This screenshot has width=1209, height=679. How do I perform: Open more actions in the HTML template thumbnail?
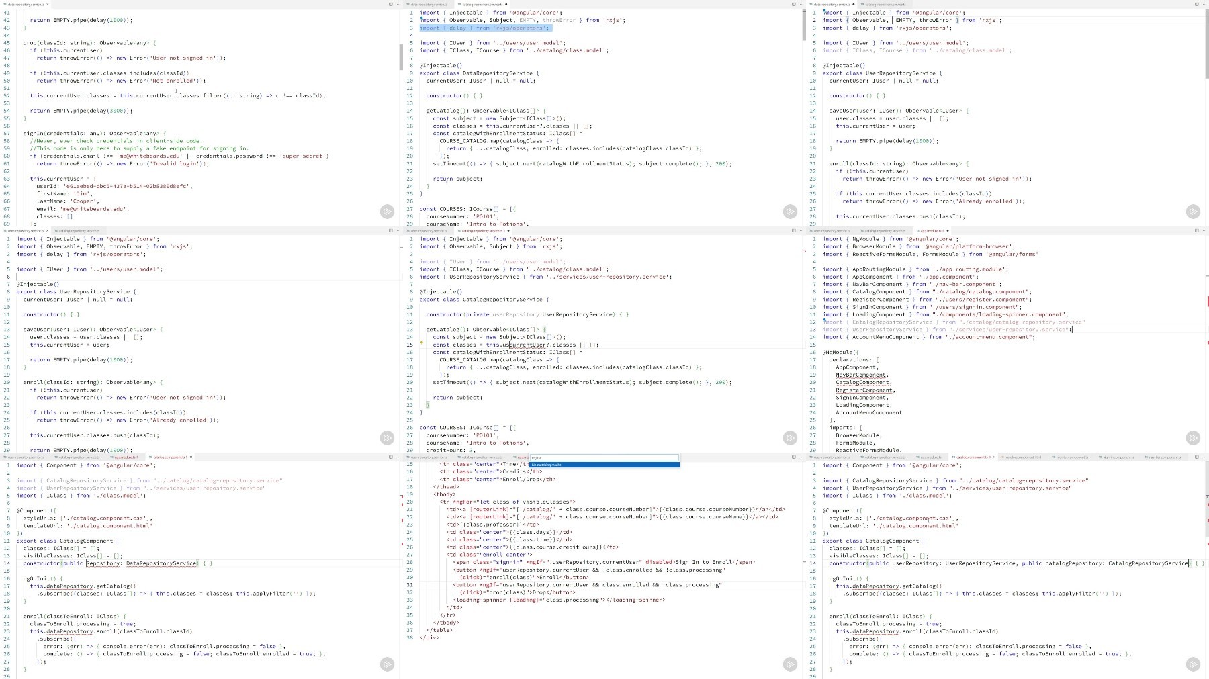coord(800,457)
